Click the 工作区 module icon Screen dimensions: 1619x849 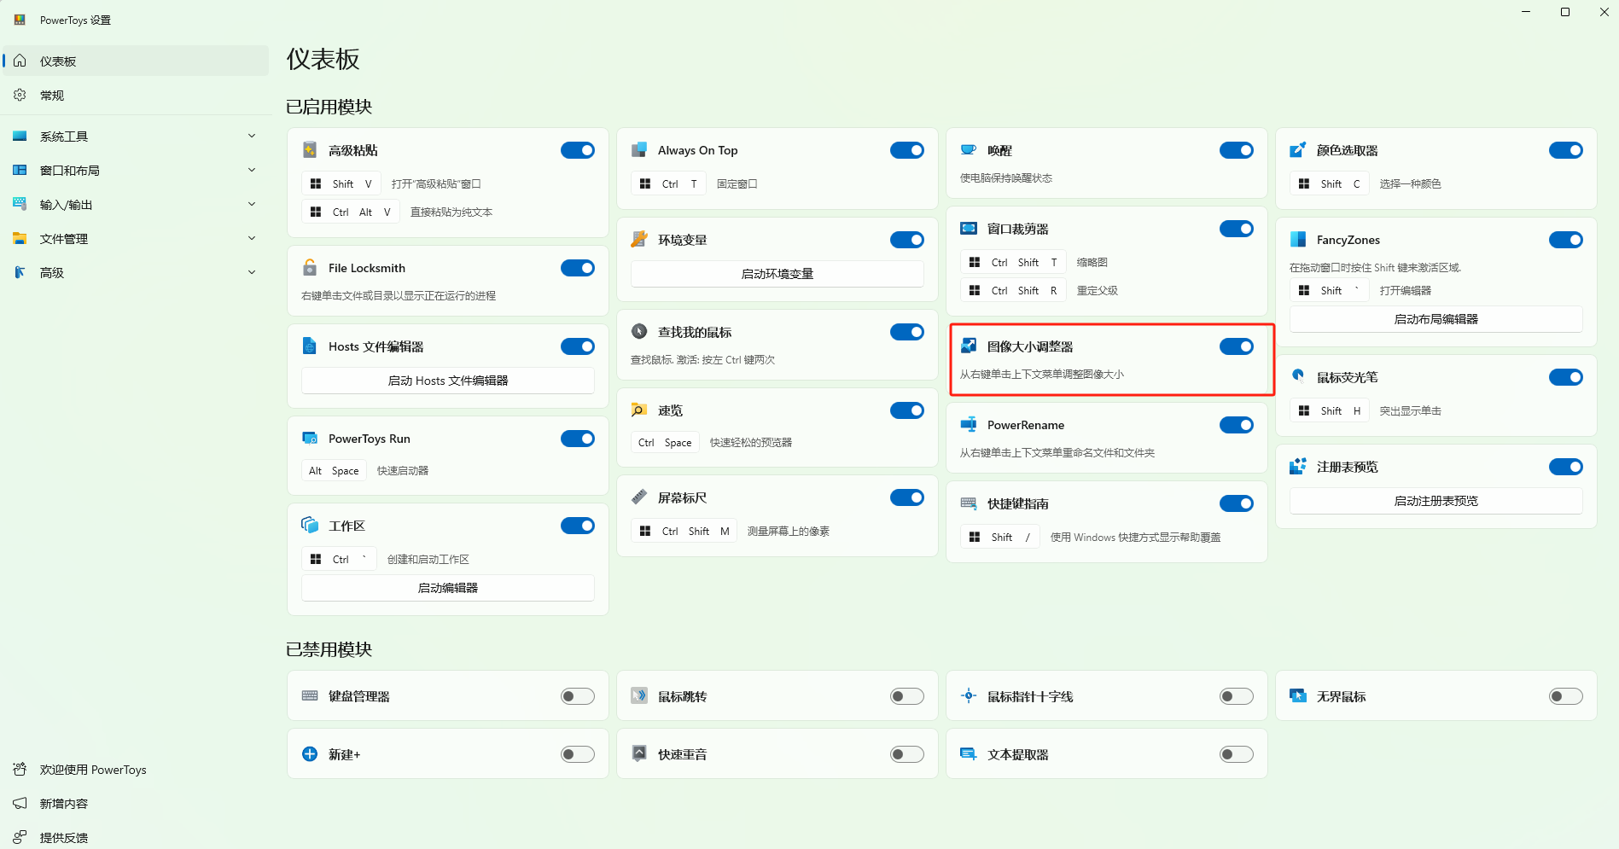point(310,526)
